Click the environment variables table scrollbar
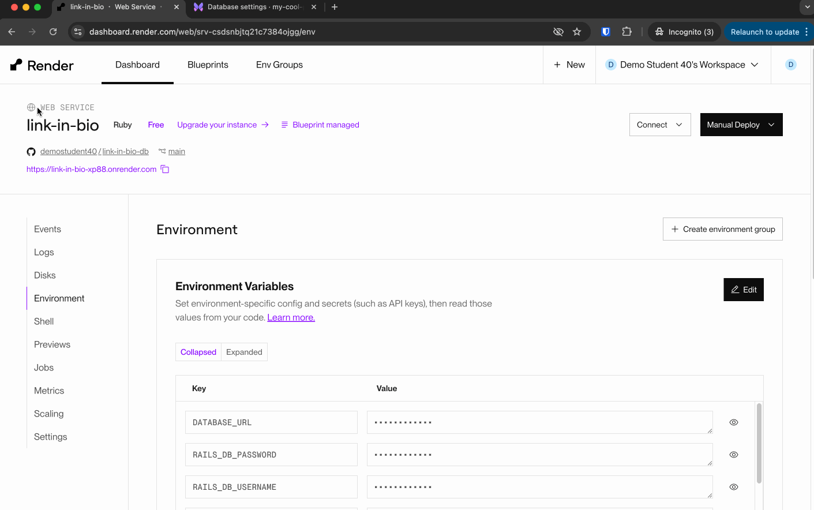 [759, 443]
